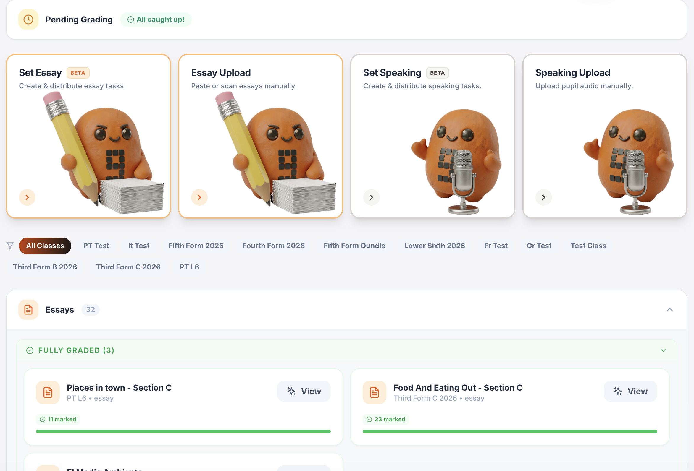Click the Set Speaking BETA badge

click(438, 73)
